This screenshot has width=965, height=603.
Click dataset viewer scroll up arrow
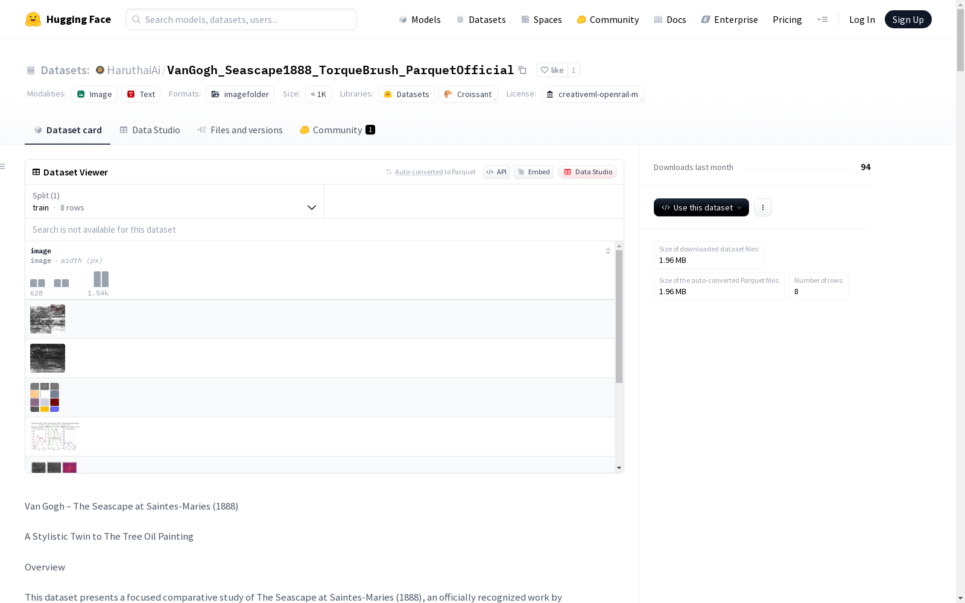[x=619, y=246]
